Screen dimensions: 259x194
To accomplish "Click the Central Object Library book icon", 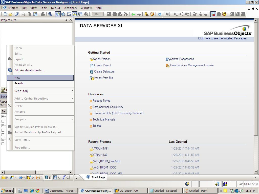I will point(63,14).
